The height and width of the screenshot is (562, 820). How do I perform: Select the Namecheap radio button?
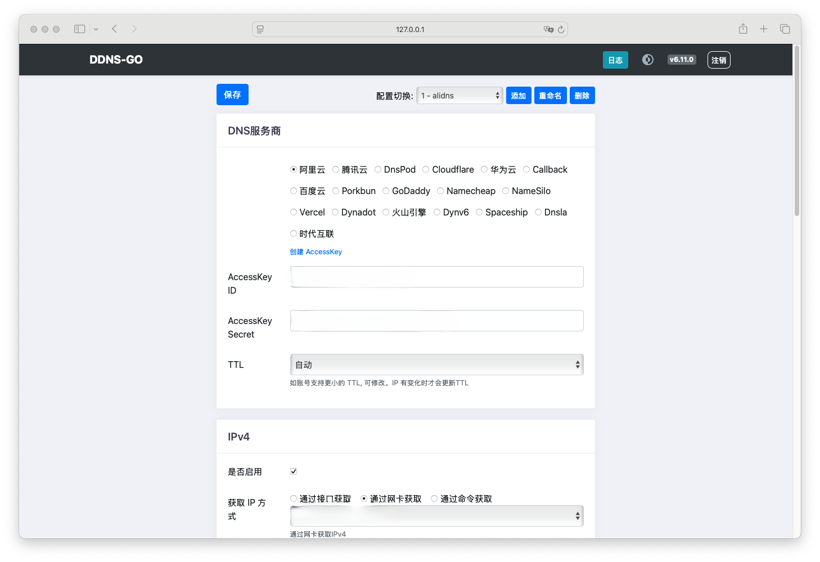tap(440, 191)
